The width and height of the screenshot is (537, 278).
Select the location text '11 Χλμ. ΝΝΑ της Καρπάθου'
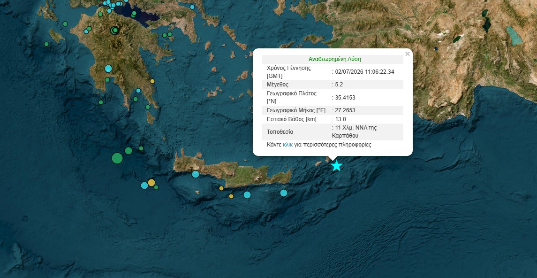tap(355, 131)
